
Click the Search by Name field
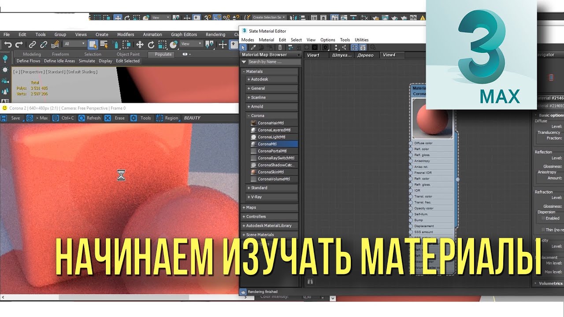274,62
